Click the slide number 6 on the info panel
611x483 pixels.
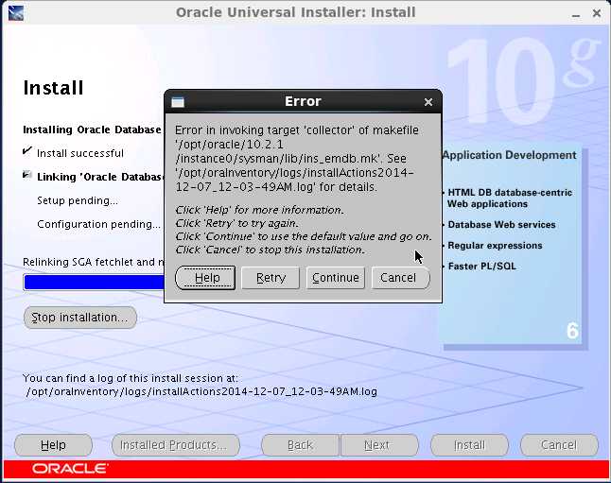point(572,331)
